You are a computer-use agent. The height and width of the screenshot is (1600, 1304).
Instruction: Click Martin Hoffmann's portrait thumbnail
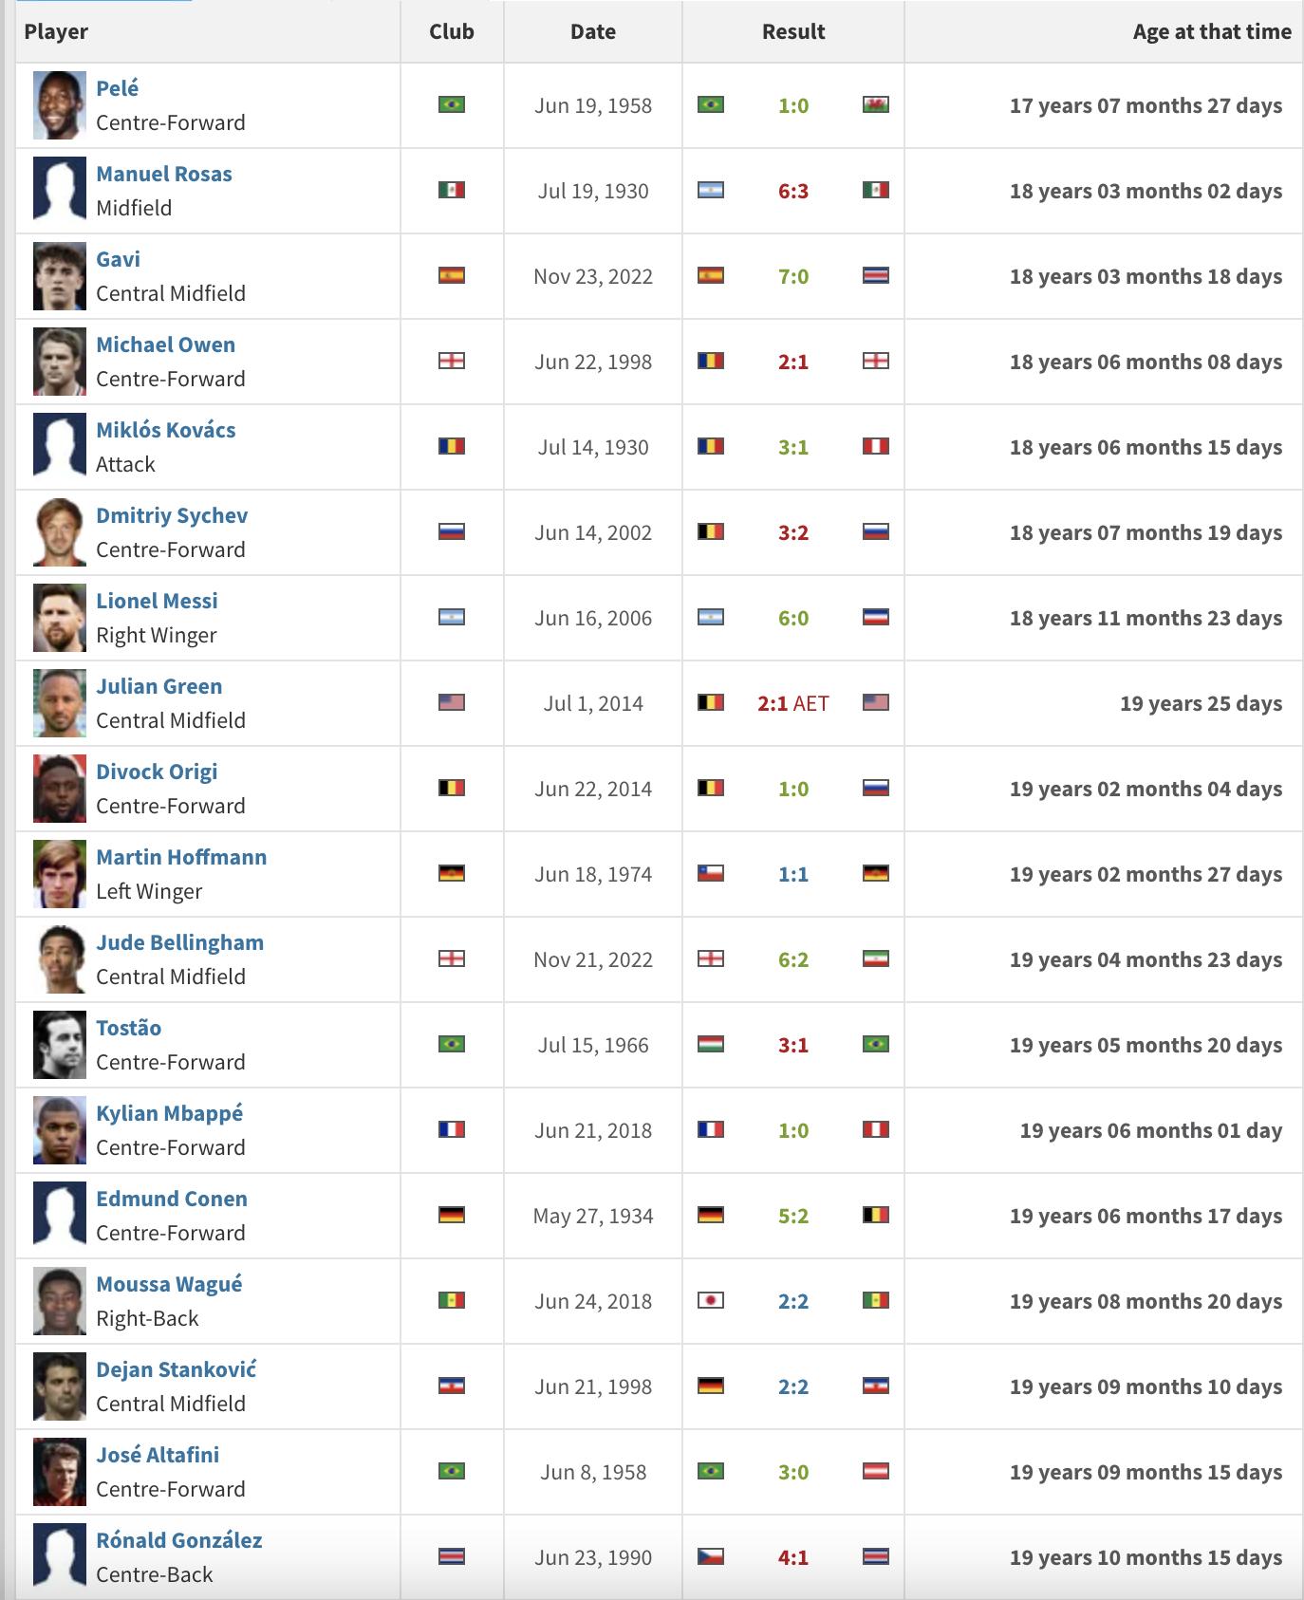tap(59, 874)
